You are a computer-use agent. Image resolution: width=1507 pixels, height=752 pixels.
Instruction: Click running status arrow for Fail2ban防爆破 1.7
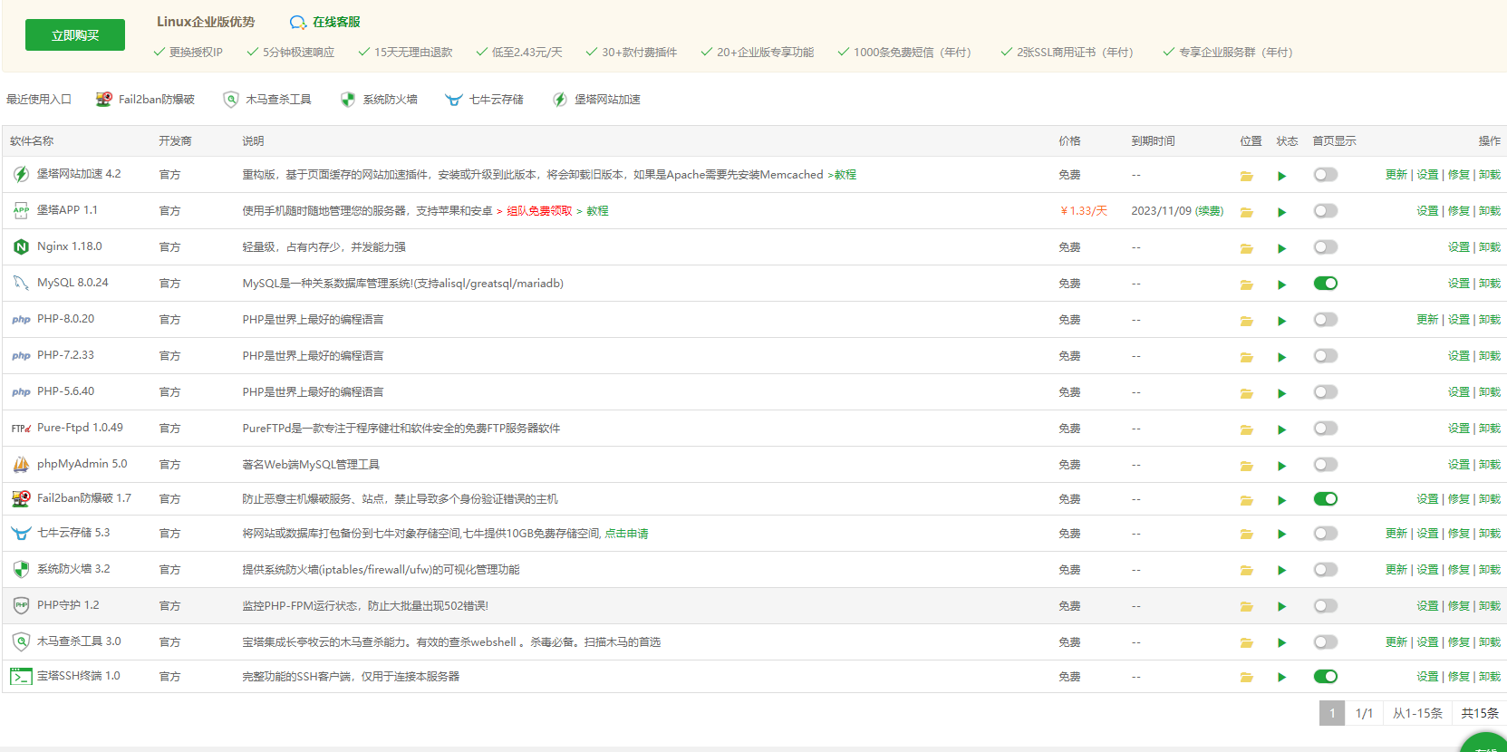click(x=1282, y=500)
